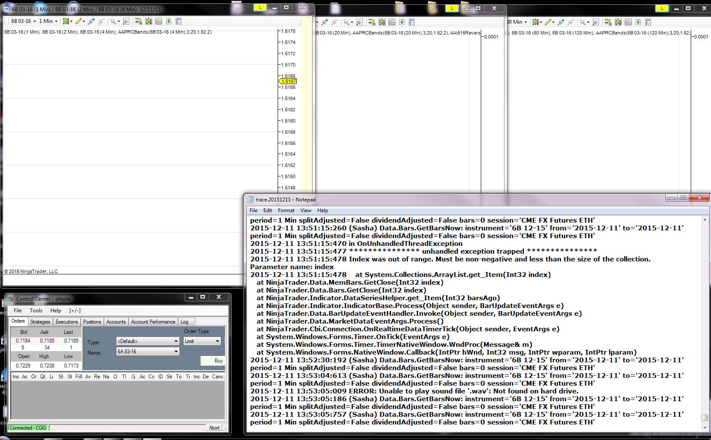This screenshot has height=440, width=711.
Task: Click zoom in icon in 20 Min chart window
Action: click(x=324, y=22)
